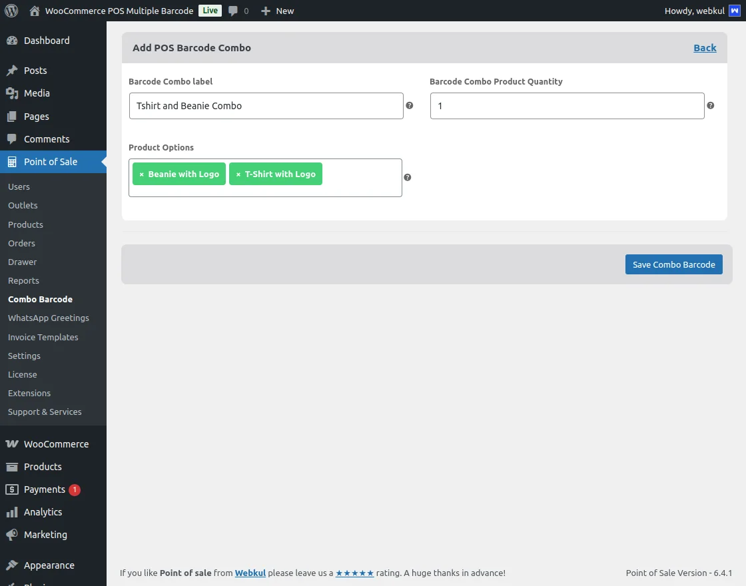Go to Combo Barcode menu item
Viewport: 746px width, 586px height.
[x=40, y=299]
